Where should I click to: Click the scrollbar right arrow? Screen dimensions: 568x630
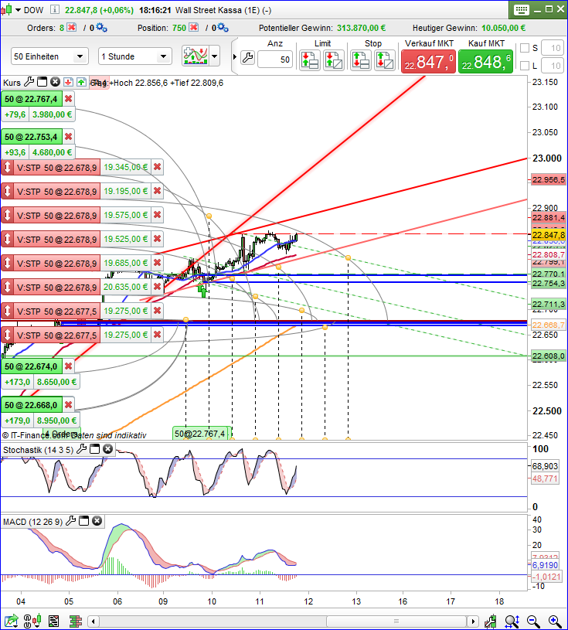click(473, 621)
